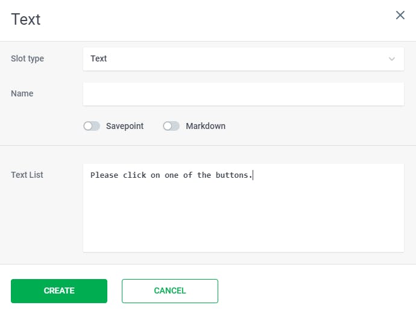
Task: Enable the Savepoint toggle switch
Action: 92,126
